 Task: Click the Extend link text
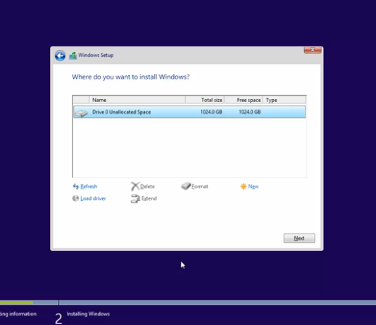(x=149, y=198)
